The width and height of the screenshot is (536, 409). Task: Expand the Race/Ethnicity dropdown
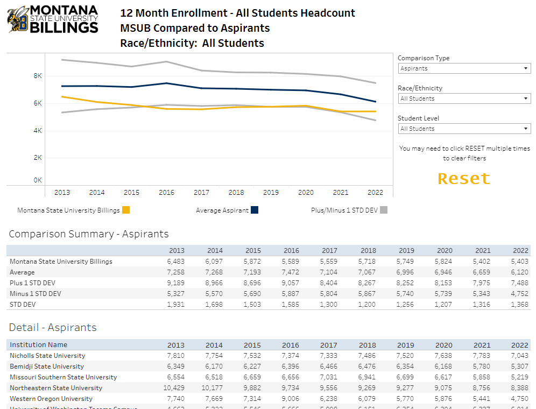pyautogui.click(x=464, y=98)
